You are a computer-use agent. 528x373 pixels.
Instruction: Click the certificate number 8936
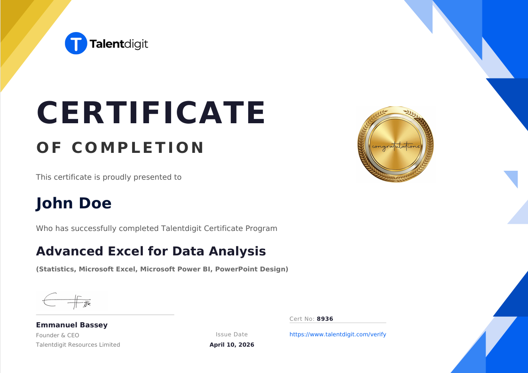pos(325,318)
